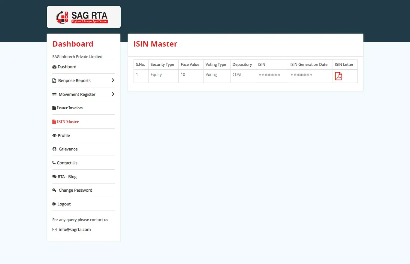Screen dimensions: 410x264
Task: Click the Change Password key icon
Action: [x=54, y=190]
